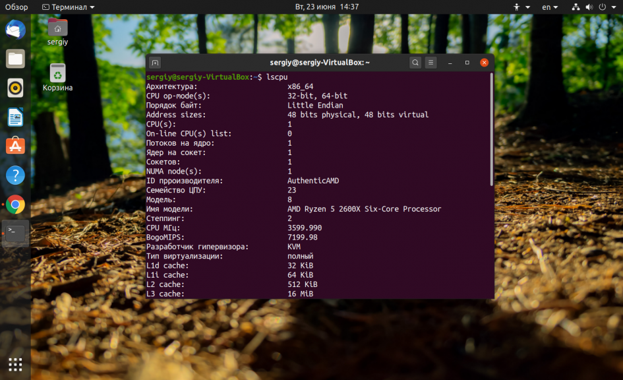The height and width of the screenshot is (380, 623).
Task: Select the Terminal icon in dock
Action: click(x=16, y=234)
